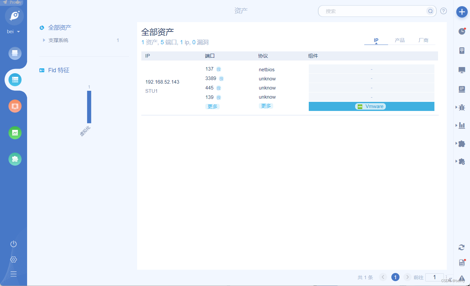This screenshot has width=470, height=286.
Task: Click the search magnifier icon
Action: pos(431,11)
